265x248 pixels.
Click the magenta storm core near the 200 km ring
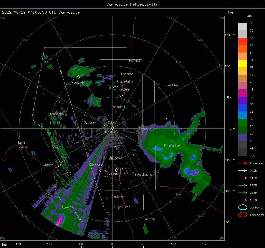pyautogui.click(x=59, y=220)
